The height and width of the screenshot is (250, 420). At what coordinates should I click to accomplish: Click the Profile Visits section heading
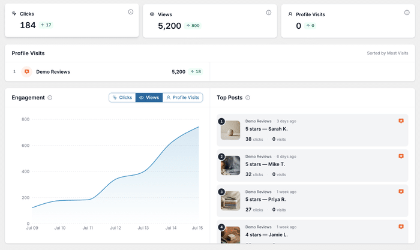point(28,53)
